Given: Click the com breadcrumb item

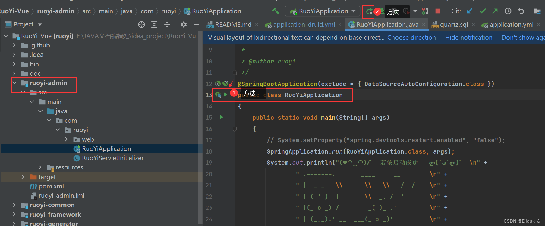Looking at the screenshot, I should 147,11.
